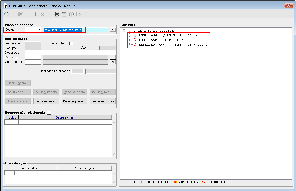Viewport: 296px width, 191px height.
Task: Select AGUA (4661) tree row
Action: (168, 35)
